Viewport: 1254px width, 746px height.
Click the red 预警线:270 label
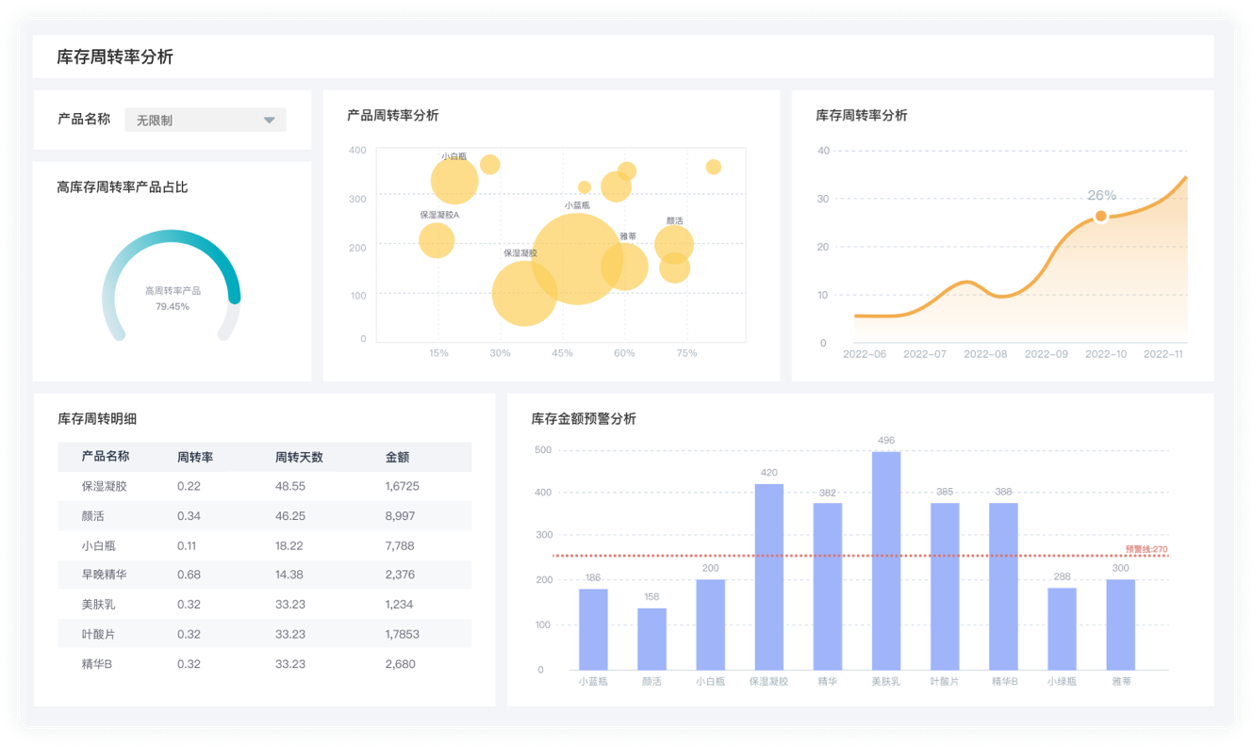pos(1147,549)
